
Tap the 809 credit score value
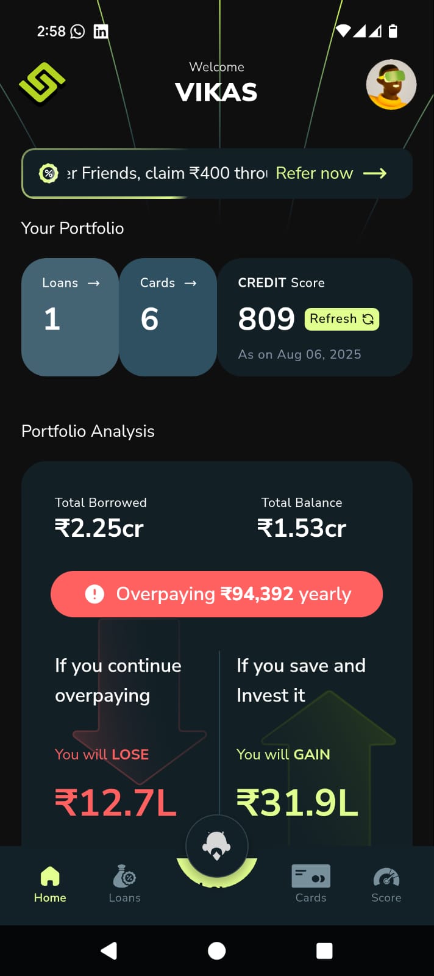coord(266,319)
